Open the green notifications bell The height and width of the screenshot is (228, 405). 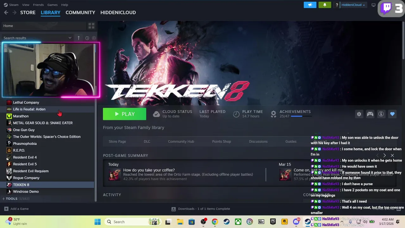click(x=325, y=5)
